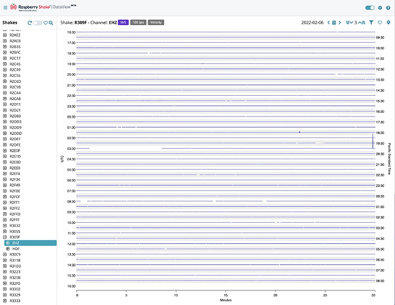Image resolution: width=395 pixels, height=305 pixels.
Task: Open the settings gear icon
Action: [380, 7]
